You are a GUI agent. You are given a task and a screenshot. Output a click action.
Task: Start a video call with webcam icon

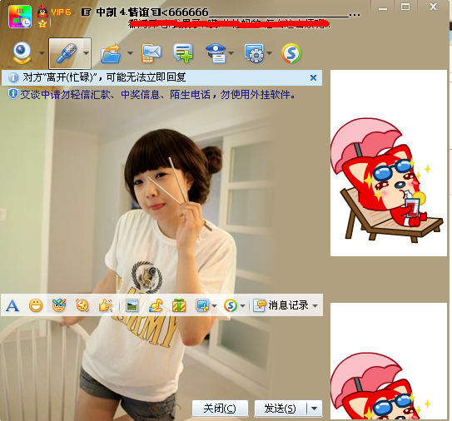pyautogui.click(x=22, y=53)
